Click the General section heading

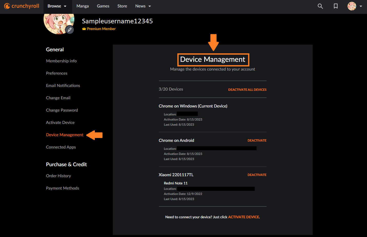point(55,50)
